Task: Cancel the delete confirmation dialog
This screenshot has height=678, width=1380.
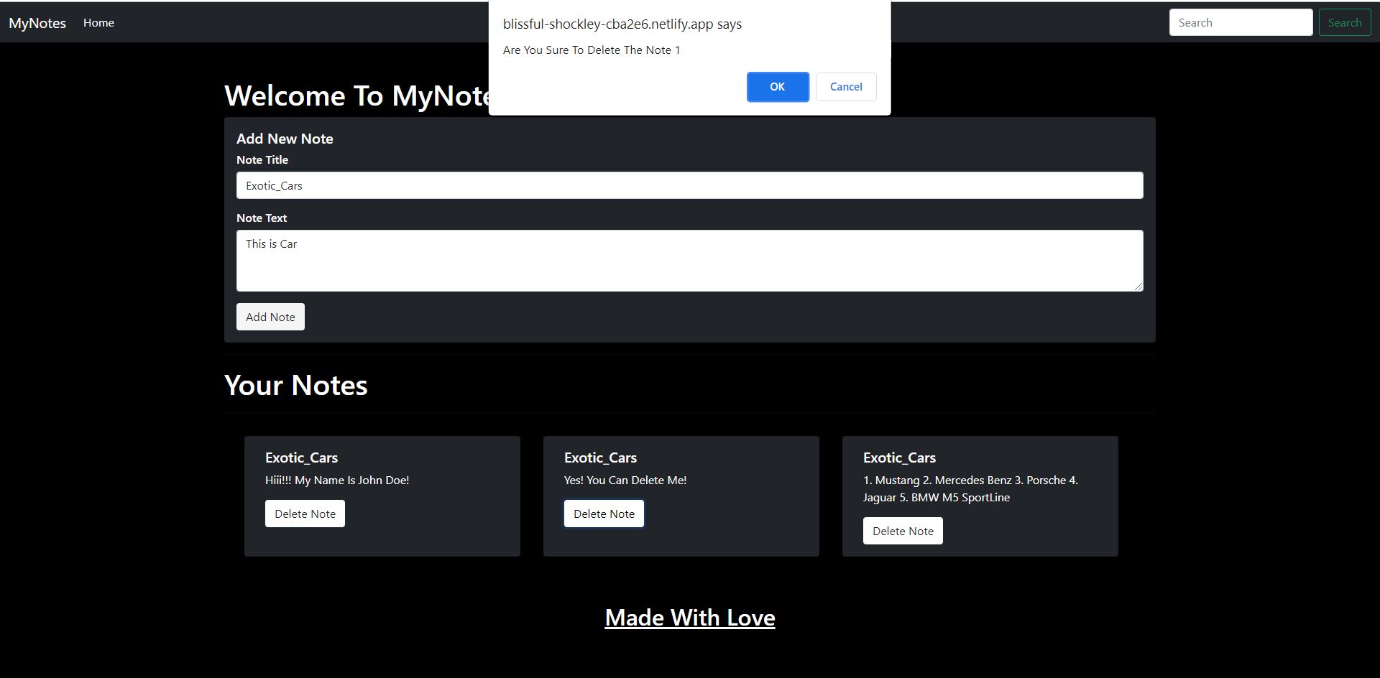Action: [845, 87]
